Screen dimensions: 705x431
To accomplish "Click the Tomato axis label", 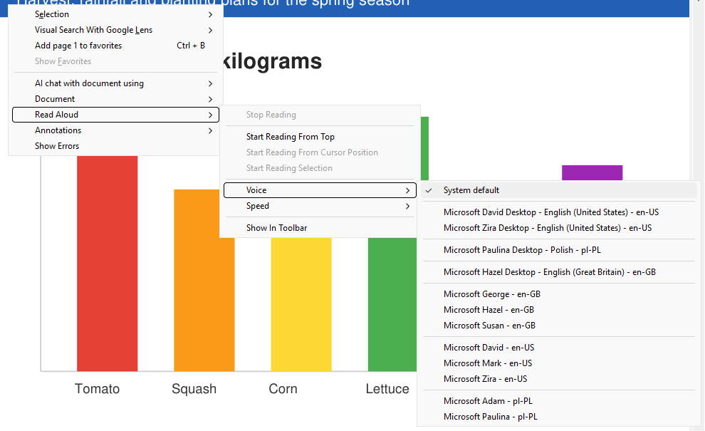I will 97,389.
